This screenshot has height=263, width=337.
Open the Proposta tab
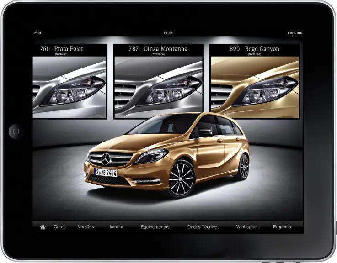282,227
